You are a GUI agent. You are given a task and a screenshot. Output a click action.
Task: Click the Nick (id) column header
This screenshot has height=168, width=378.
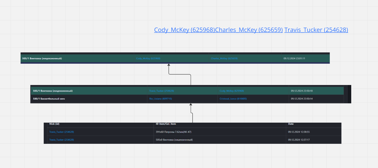[x=54, y=124]
